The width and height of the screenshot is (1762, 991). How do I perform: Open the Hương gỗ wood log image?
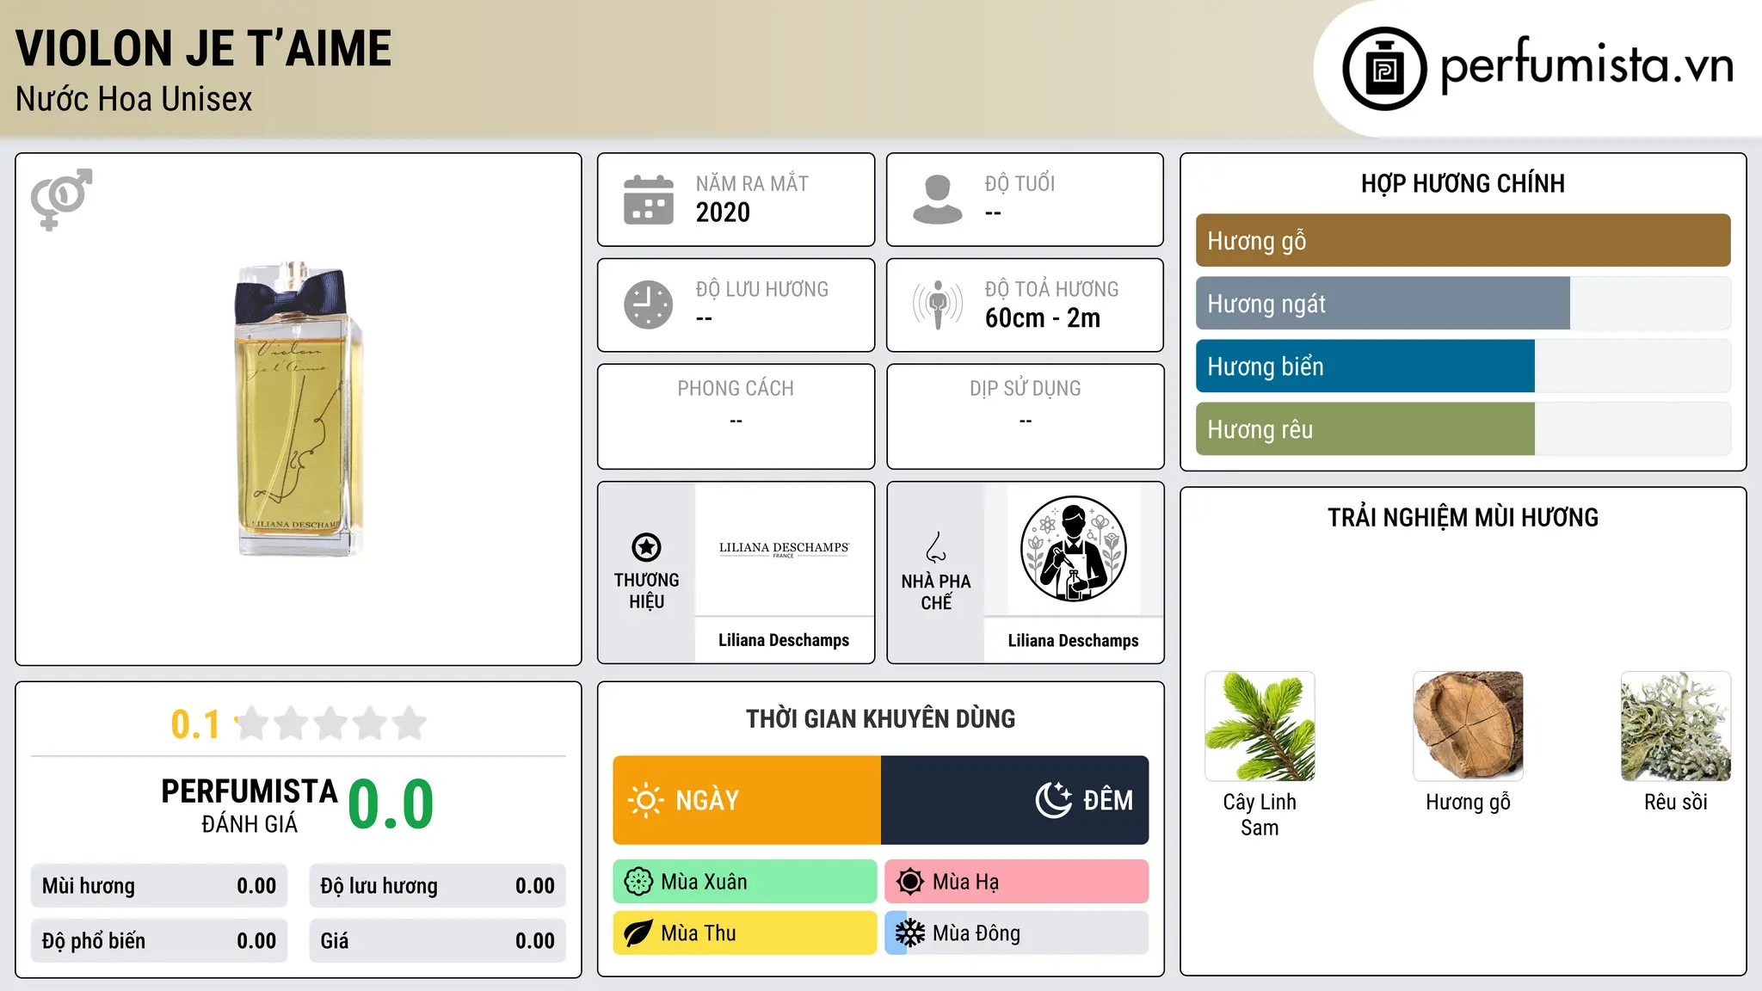coord(1468,726)
